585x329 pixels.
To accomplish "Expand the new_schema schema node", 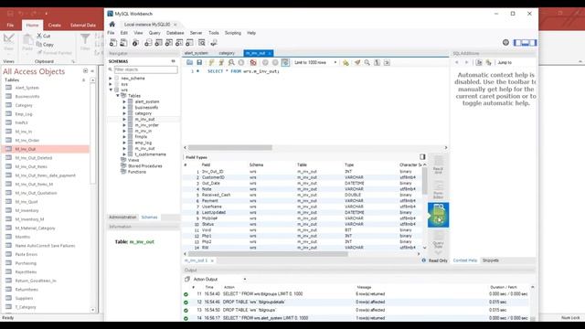I will (x=111, y=79).
